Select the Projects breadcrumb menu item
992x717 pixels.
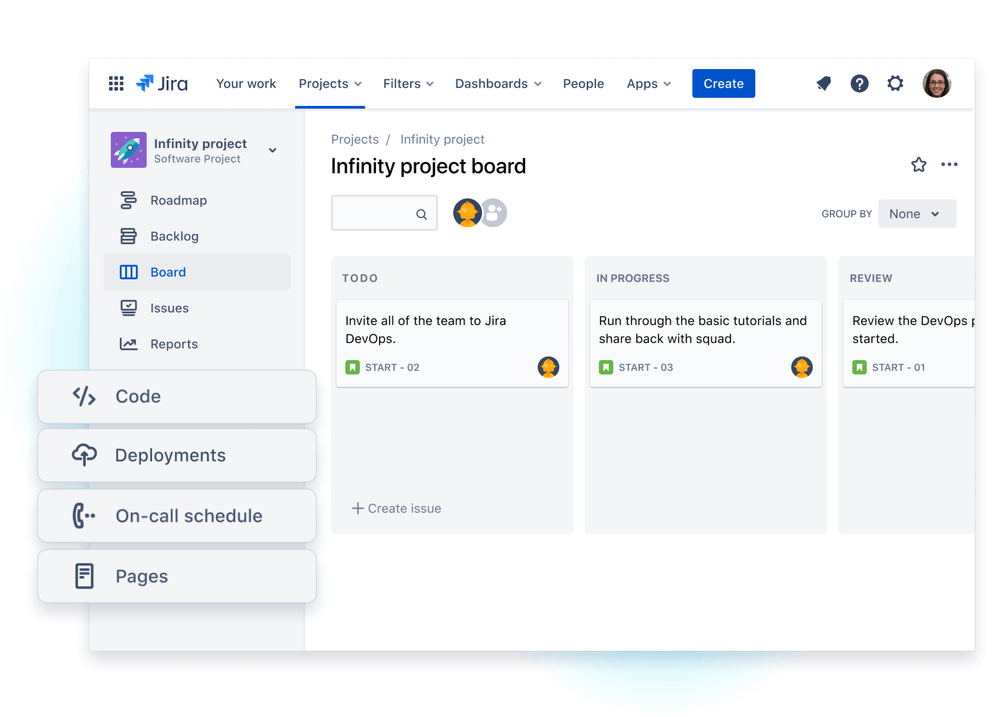point(354,139)
